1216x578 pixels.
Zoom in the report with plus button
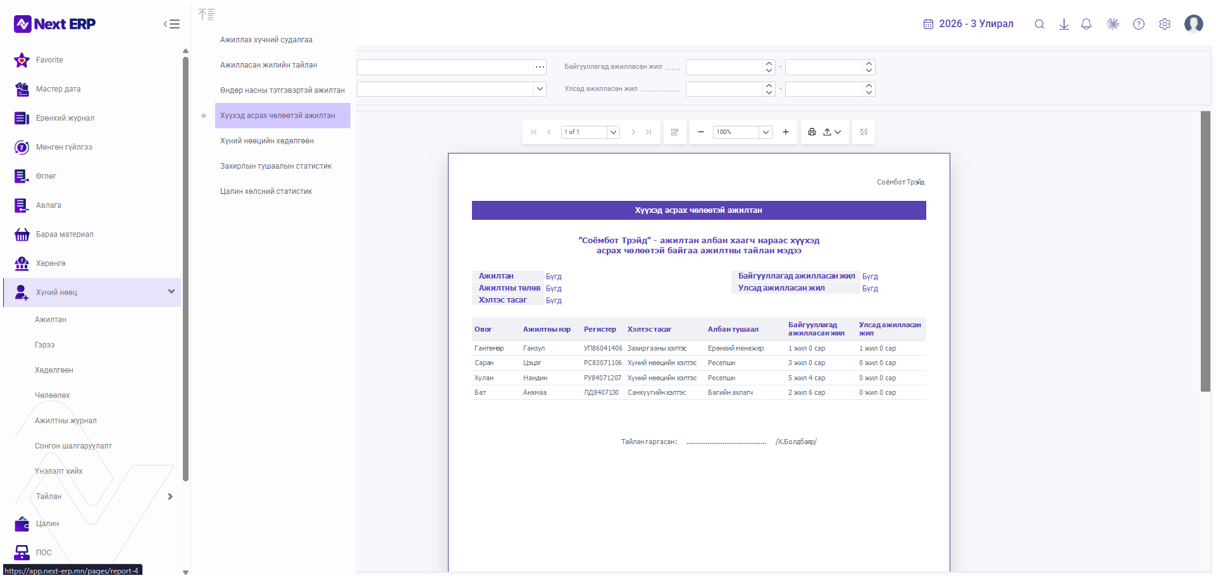click(x=786, y=132)
